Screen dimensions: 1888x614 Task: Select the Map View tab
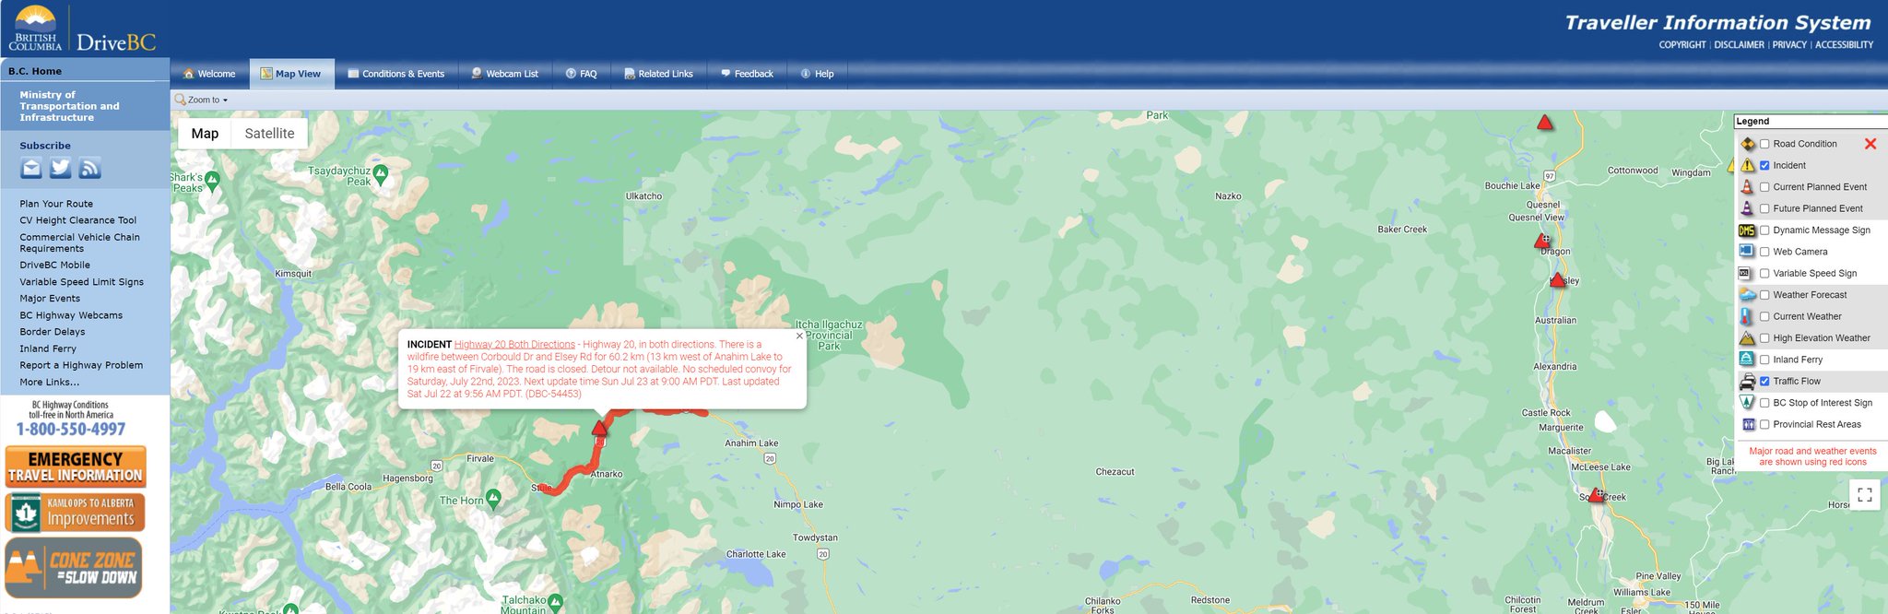[290, 74]
